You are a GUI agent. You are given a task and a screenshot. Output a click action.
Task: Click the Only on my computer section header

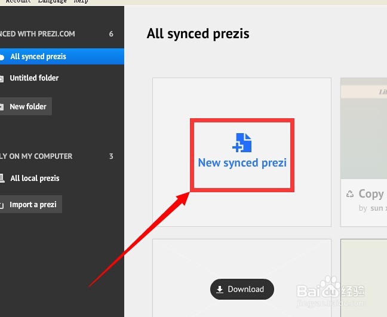[36, 156]
